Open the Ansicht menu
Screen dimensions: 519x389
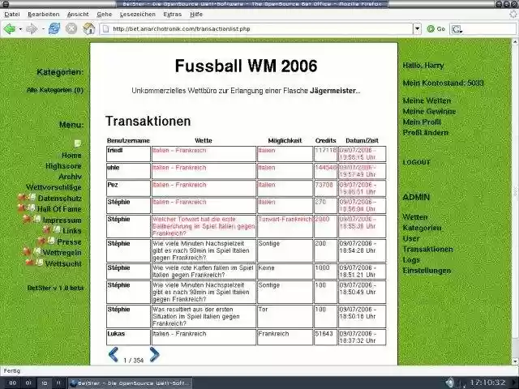pos(78,15)
